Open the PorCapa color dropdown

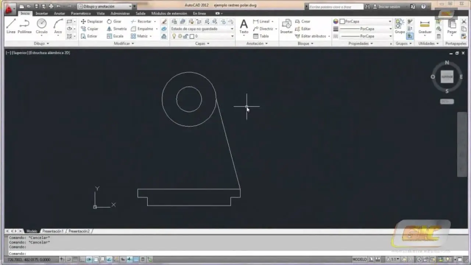coord(366,21)
